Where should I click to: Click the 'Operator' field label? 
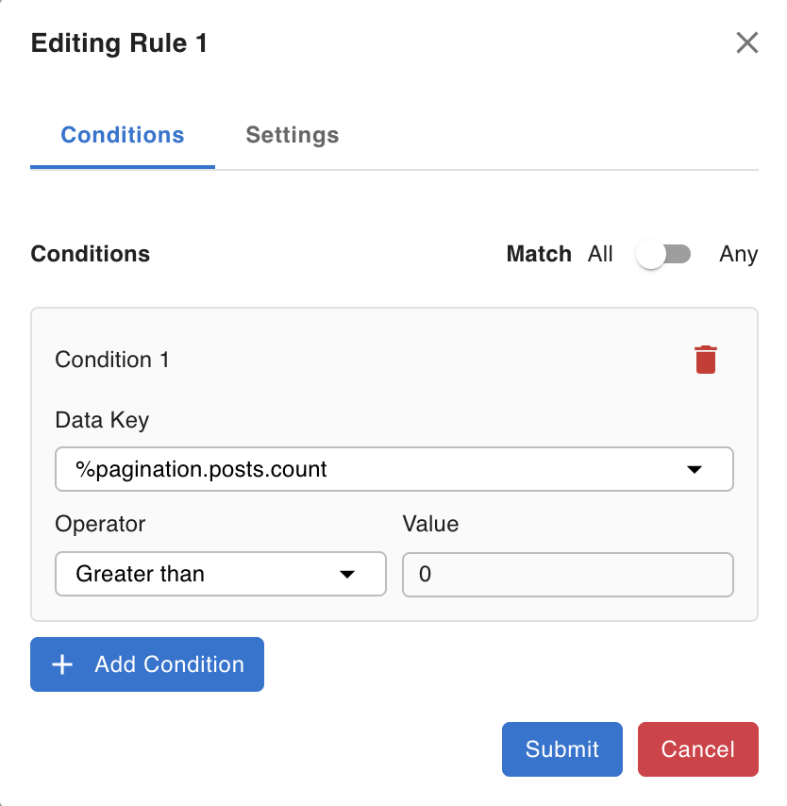[100, 524]
